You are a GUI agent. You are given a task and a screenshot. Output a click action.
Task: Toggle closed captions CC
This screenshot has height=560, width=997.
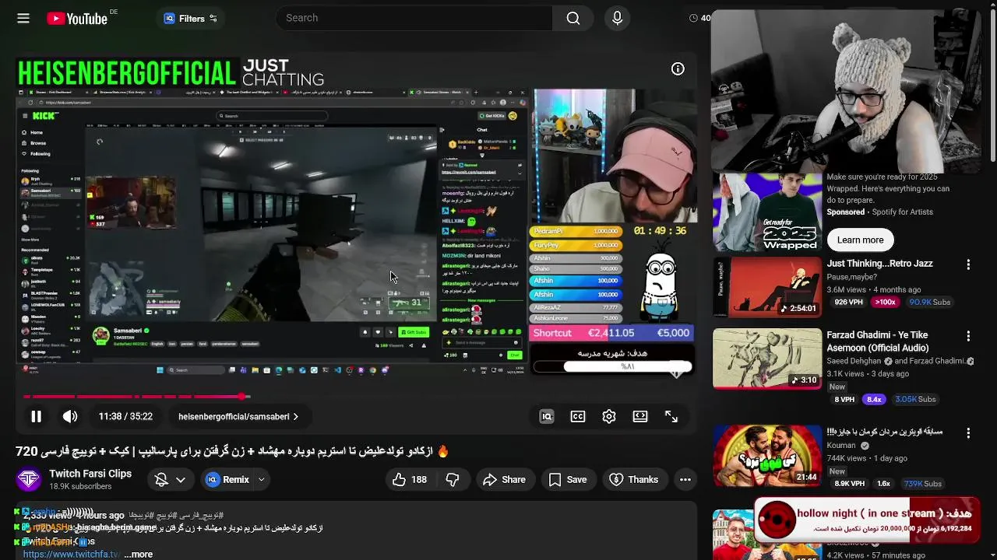pos(578,416)
